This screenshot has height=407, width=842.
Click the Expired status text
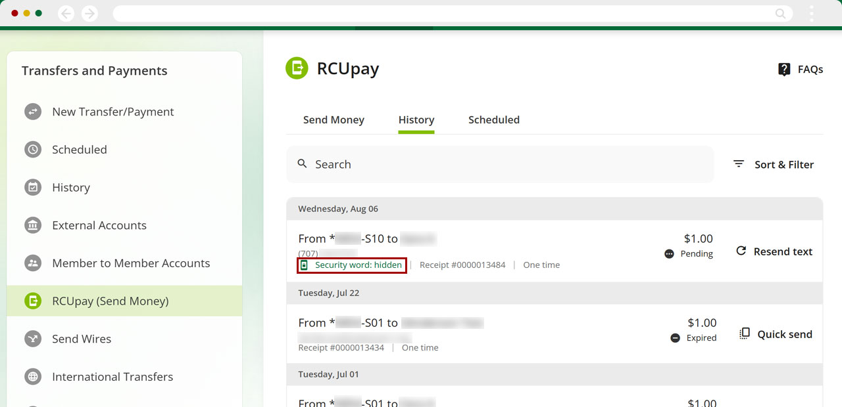[x=701, y=338]
